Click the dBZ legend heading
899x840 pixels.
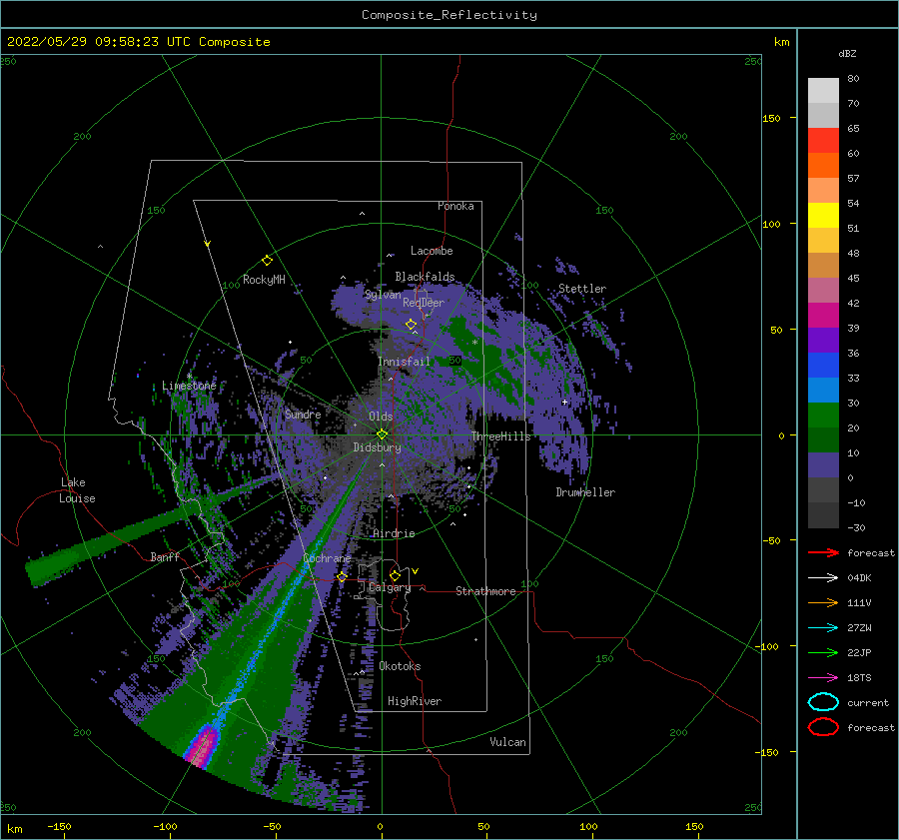(x=847, y=53)
